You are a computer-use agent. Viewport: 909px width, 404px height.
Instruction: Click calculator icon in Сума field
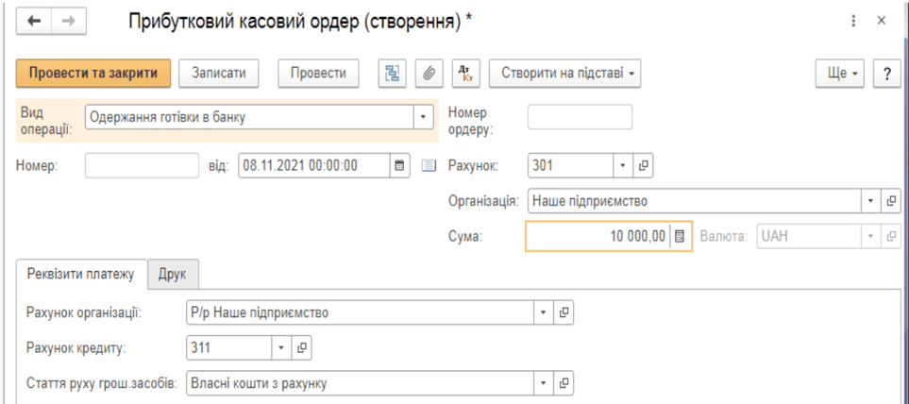pyautogui.click(x=681, y=237)
